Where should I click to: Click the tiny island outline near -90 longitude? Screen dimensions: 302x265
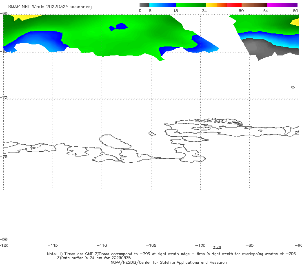[x=293, y=87]
